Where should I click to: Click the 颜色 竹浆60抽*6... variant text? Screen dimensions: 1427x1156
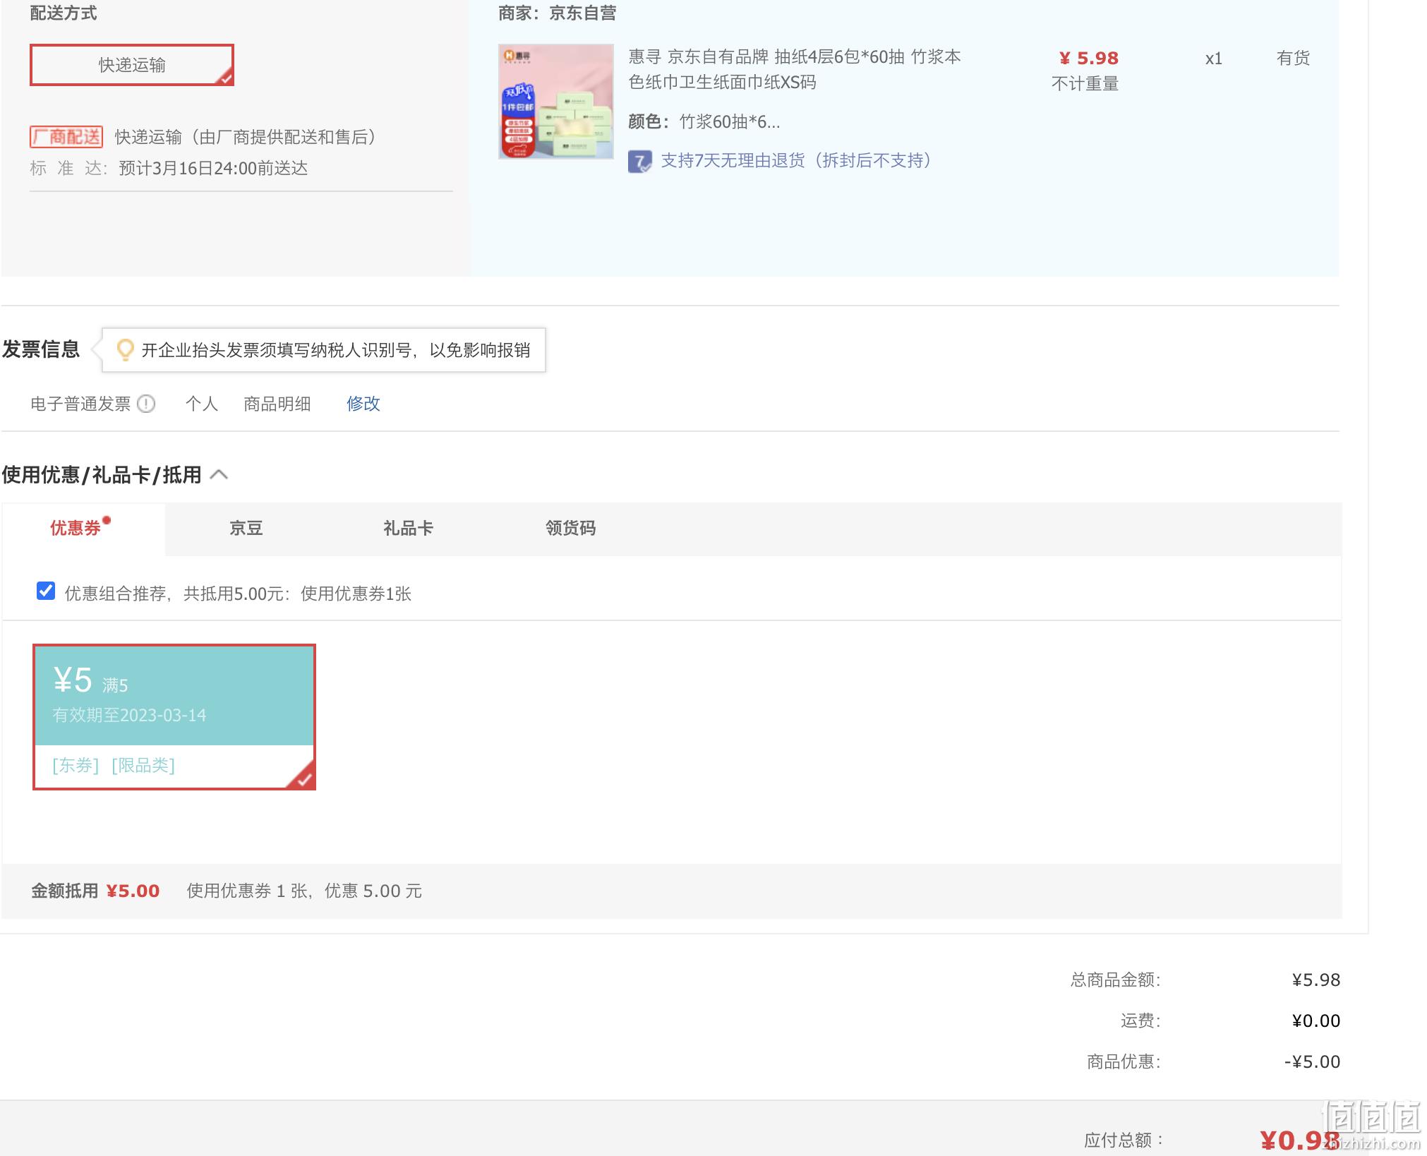tap(704, 122)
